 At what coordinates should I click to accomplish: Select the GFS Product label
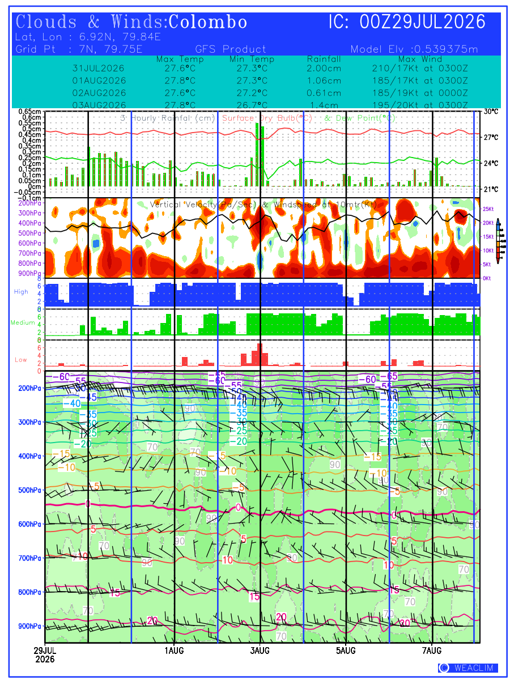[231, 49]
